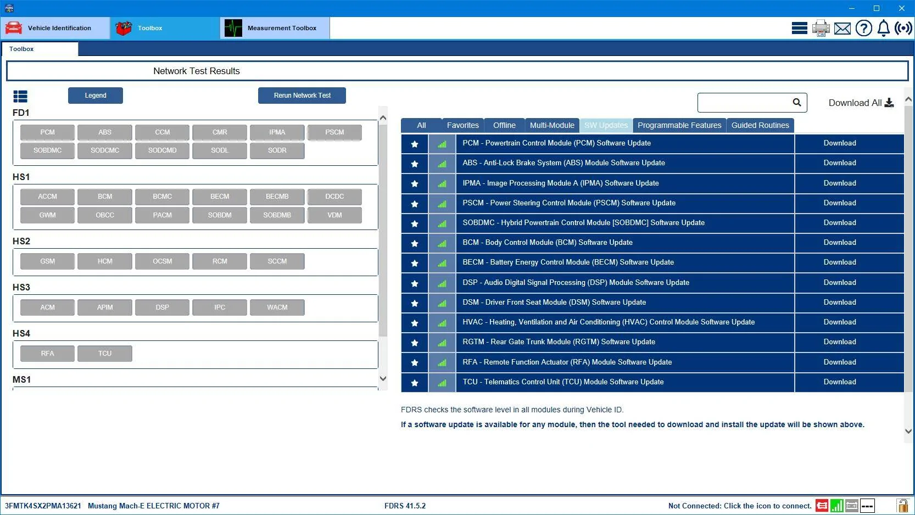Click the signal icon on the DSP row

coord(442,283)
